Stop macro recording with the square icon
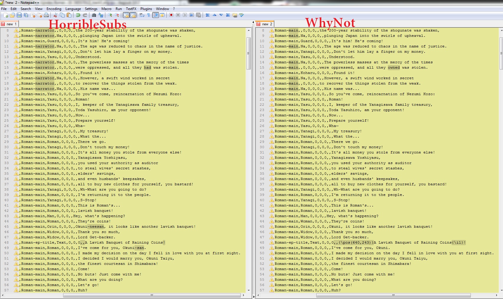The height and width of the screenshot is (299, 503). click(178, 15)
